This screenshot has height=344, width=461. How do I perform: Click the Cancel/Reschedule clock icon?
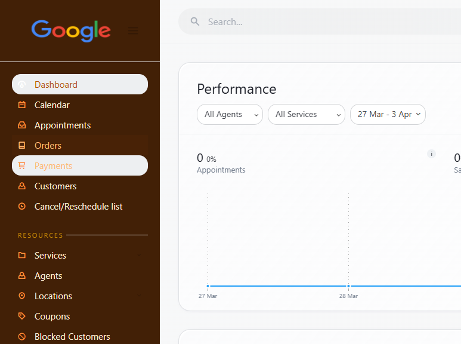click(22, 207)
